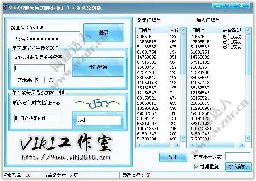Select row 12154543 in the collection list

pyautogui.click(x=158, y=93)
